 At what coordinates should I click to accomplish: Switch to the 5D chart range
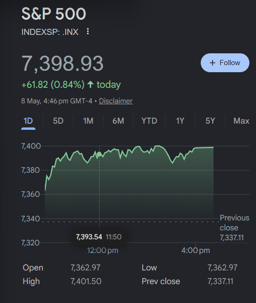point(58,121)
